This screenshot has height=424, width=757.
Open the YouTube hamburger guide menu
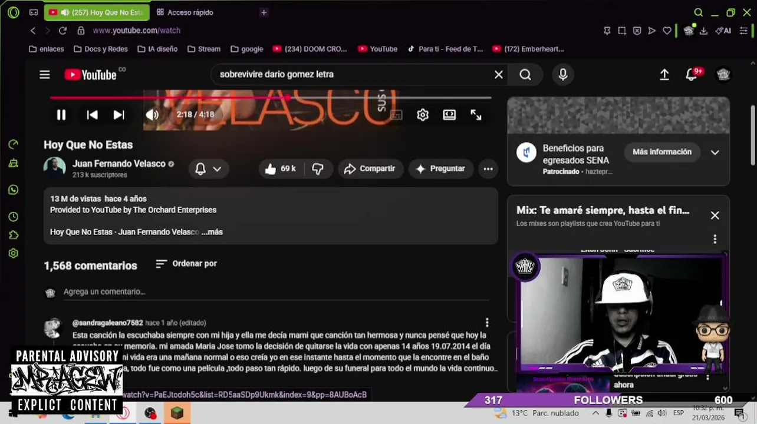[x=45, y=74]
